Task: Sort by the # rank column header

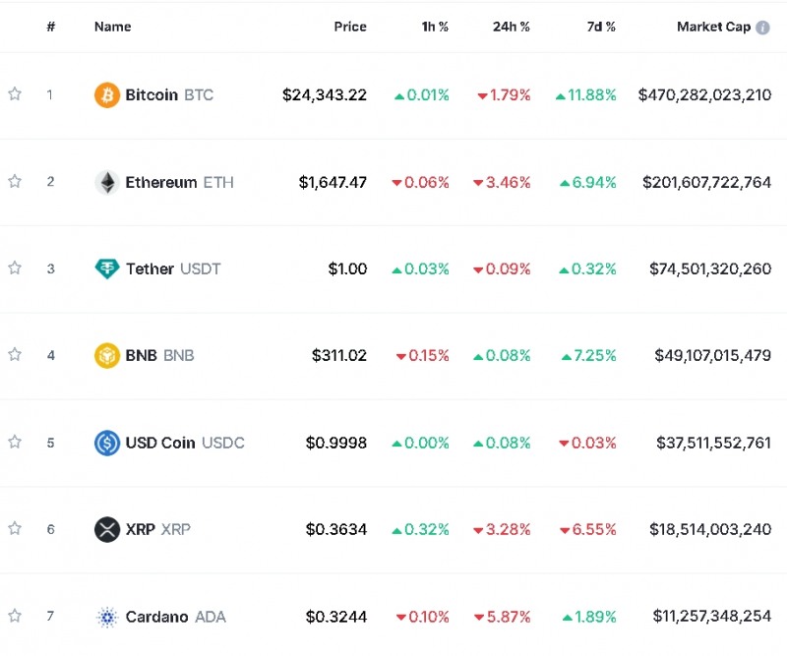Action: 50,27
